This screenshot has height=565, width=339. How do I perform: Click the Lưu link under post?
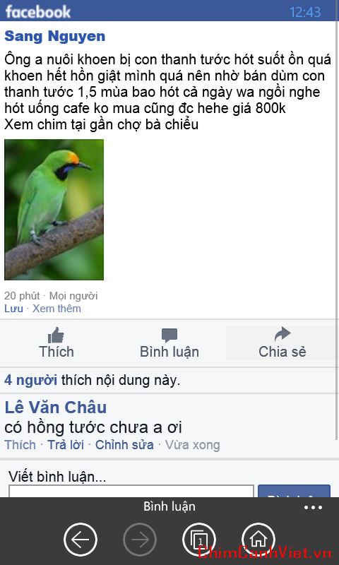click(x=13, y=309)
